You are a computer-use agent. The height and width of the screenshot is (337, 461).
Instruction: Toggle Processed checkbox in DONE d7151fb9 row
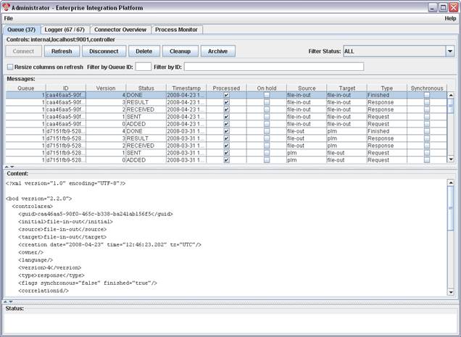(226, 131)
